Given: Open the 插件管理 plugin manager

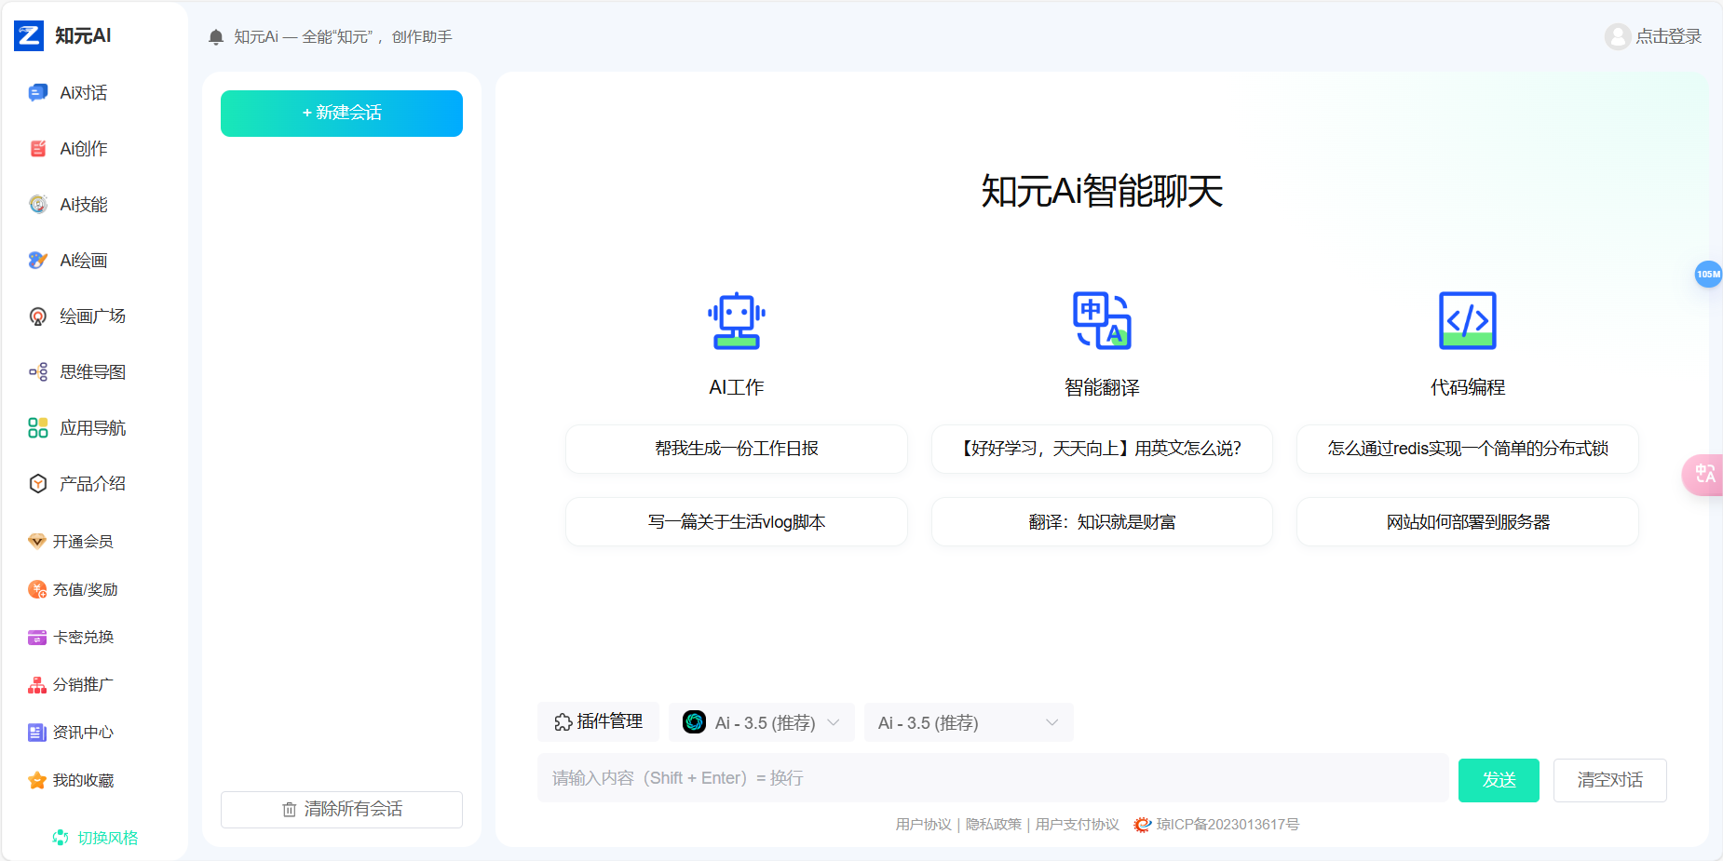Looking at the screenshot, I should (x=599, y=721).
